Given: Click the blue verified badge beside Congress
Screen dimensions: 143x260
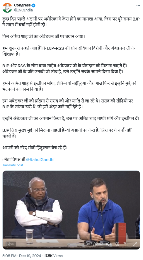Looking at the screenshot, I should point(33,6).
